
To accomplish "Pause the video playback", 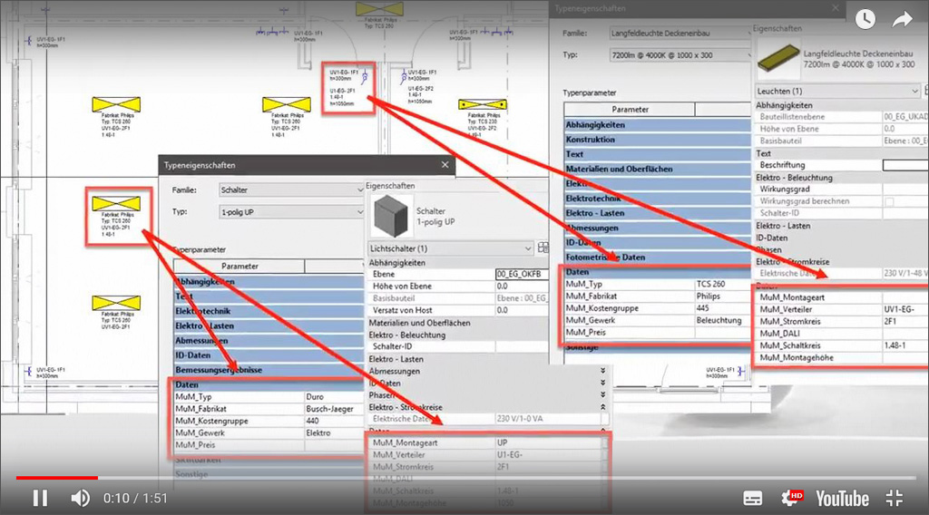I will (x=40, y=498).
